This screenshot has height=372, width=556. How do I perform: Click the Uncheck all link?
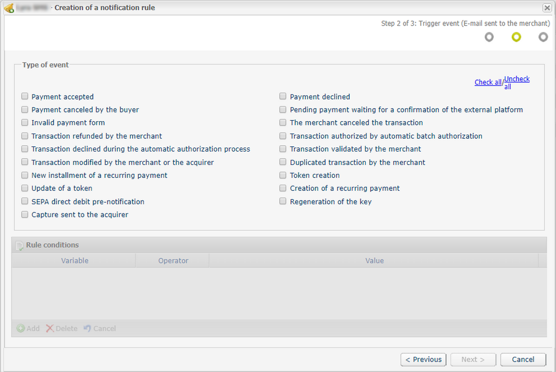tap(517, 83)
